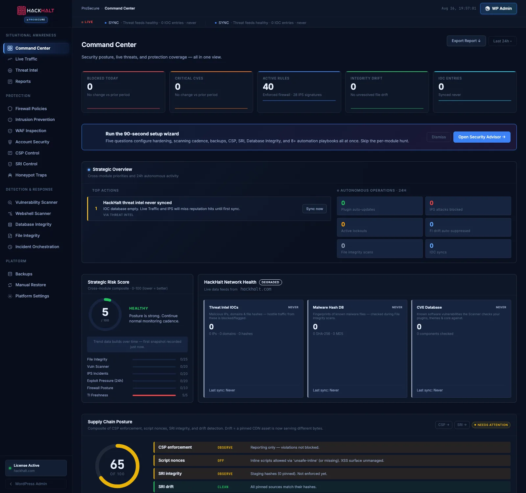Image resolution: width=526 pixels, height=493 pixels.
Task: Click the Supply Chain Posture 65 gauge
Action: coord(117,466)
